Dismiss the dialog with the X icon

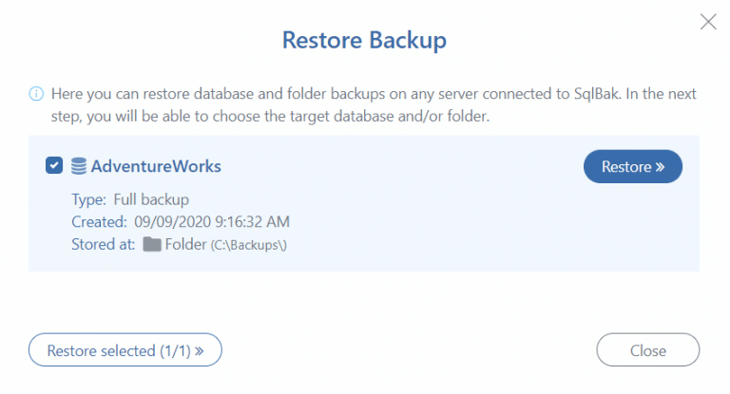(708, 22)
